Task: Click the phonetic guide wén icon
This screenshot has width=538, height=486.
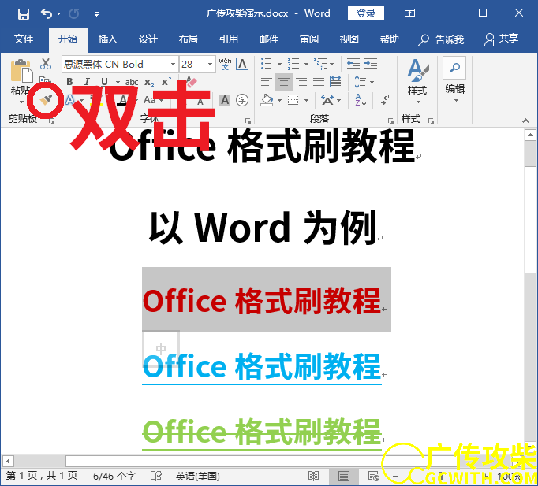Action: coord(225,64)
